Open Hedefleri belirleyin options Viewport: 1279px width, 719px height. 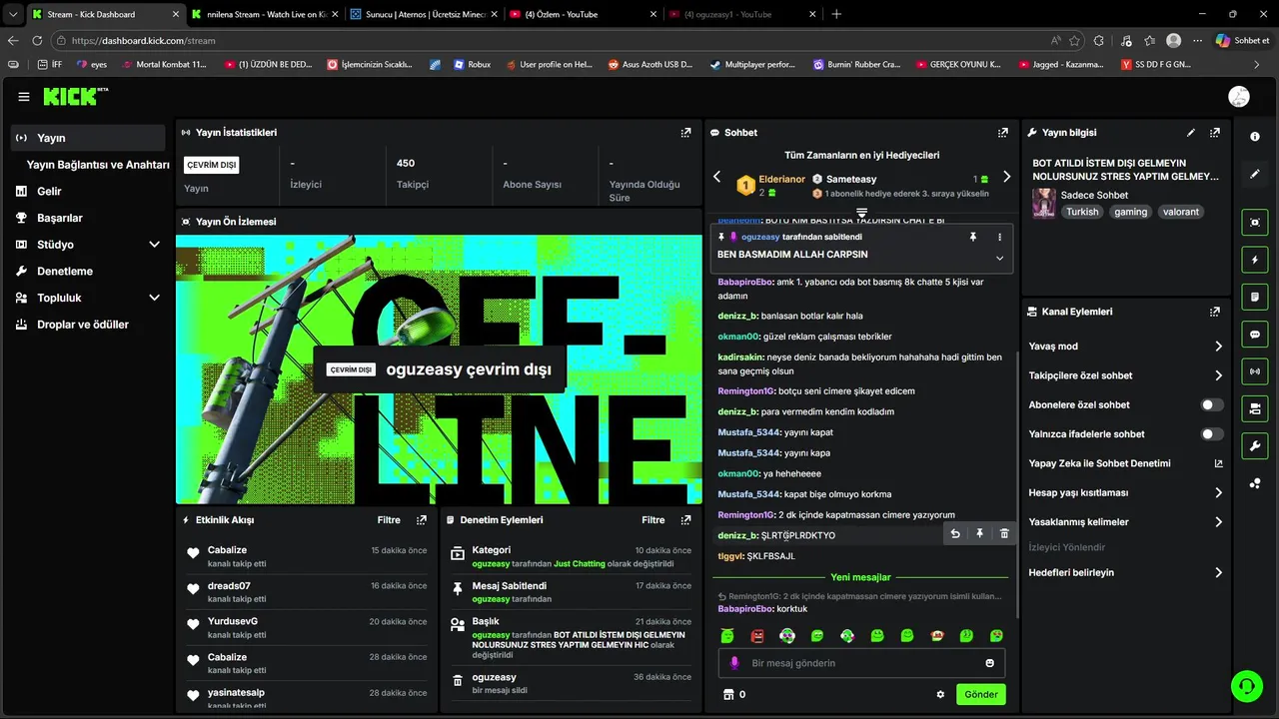tap(1125, 572)
